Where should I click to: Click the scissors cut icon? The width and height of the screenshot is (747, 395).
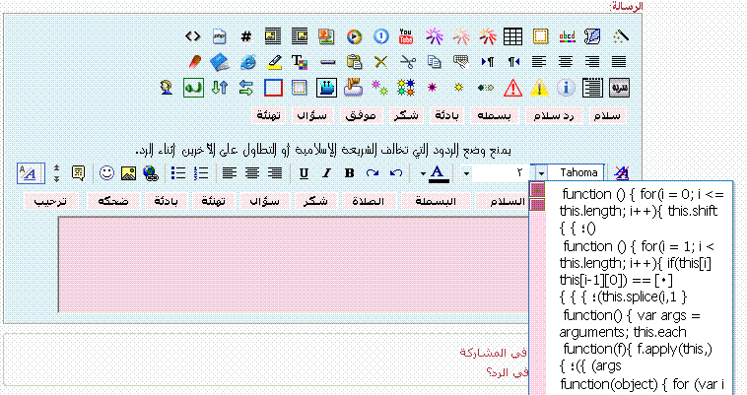406,62
